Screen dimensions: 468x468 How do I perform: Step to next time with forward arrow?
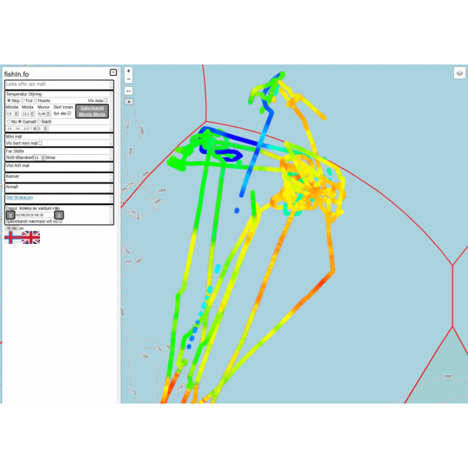(x=59, y=215)
